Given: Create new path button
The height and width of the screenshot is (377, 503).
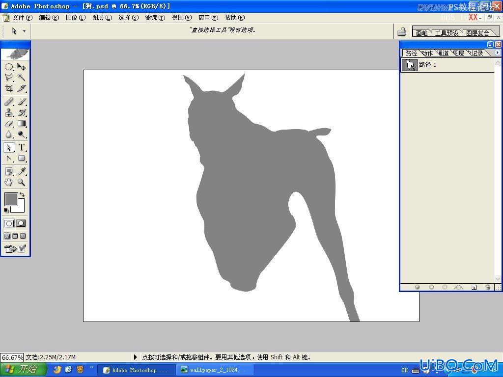Looking at the screenshot, I should click(x=474, y=287).
